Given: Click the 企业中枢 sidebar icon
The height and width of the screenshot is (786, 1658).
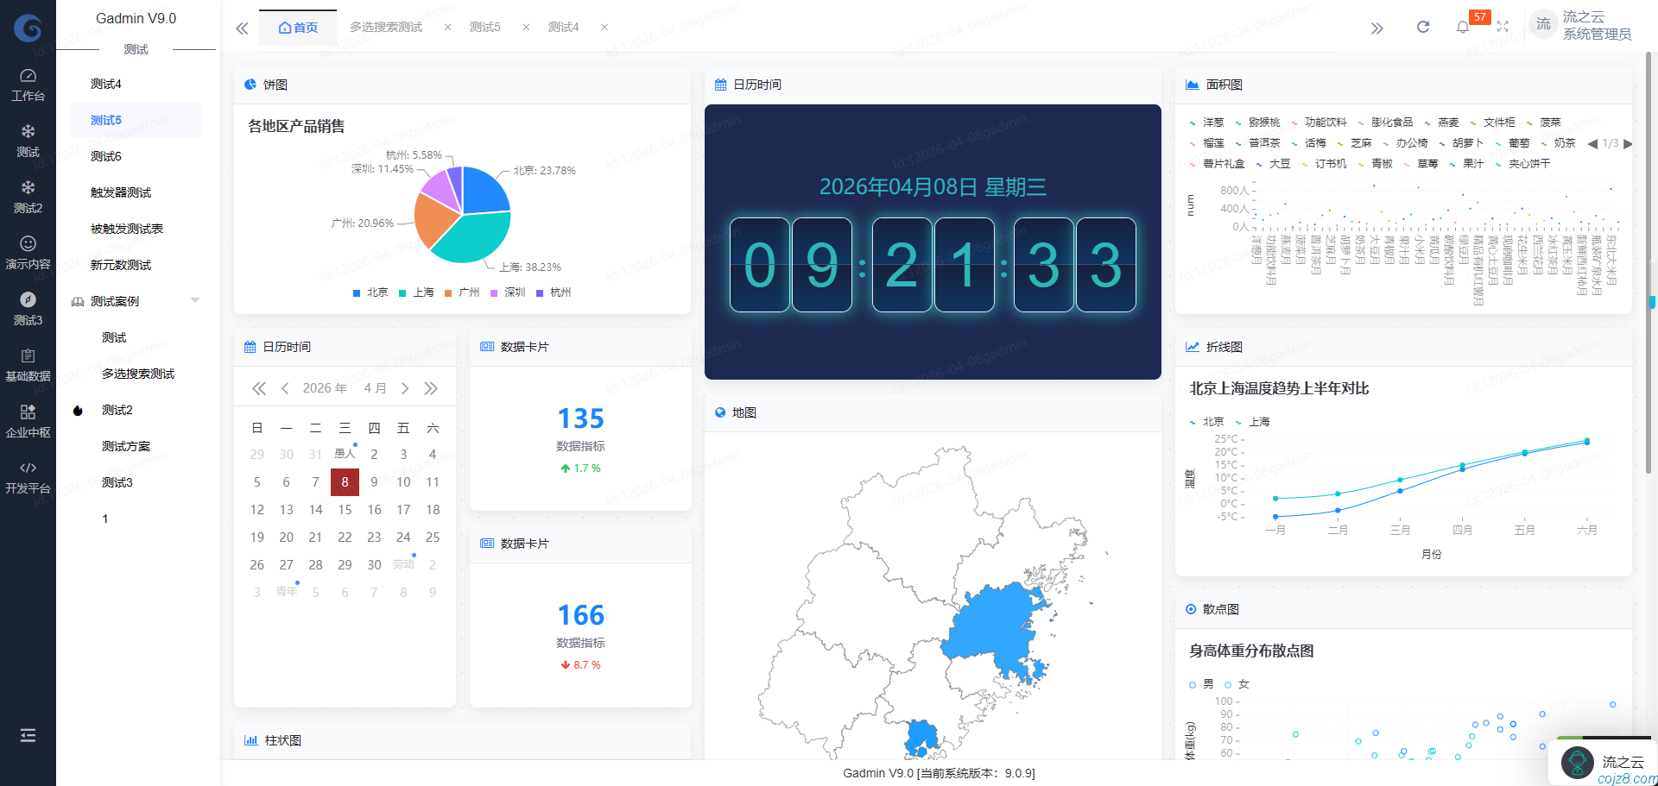Looking at the screenshot, I should (28, 420).
